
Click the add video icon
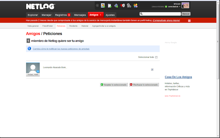pyautogui.click(x=116, y=6)
